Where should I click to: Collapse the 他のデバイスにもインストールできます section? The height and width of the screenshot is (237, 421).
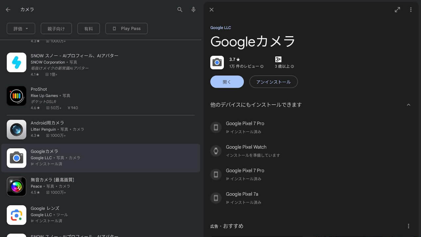click(x=409, y=105)
